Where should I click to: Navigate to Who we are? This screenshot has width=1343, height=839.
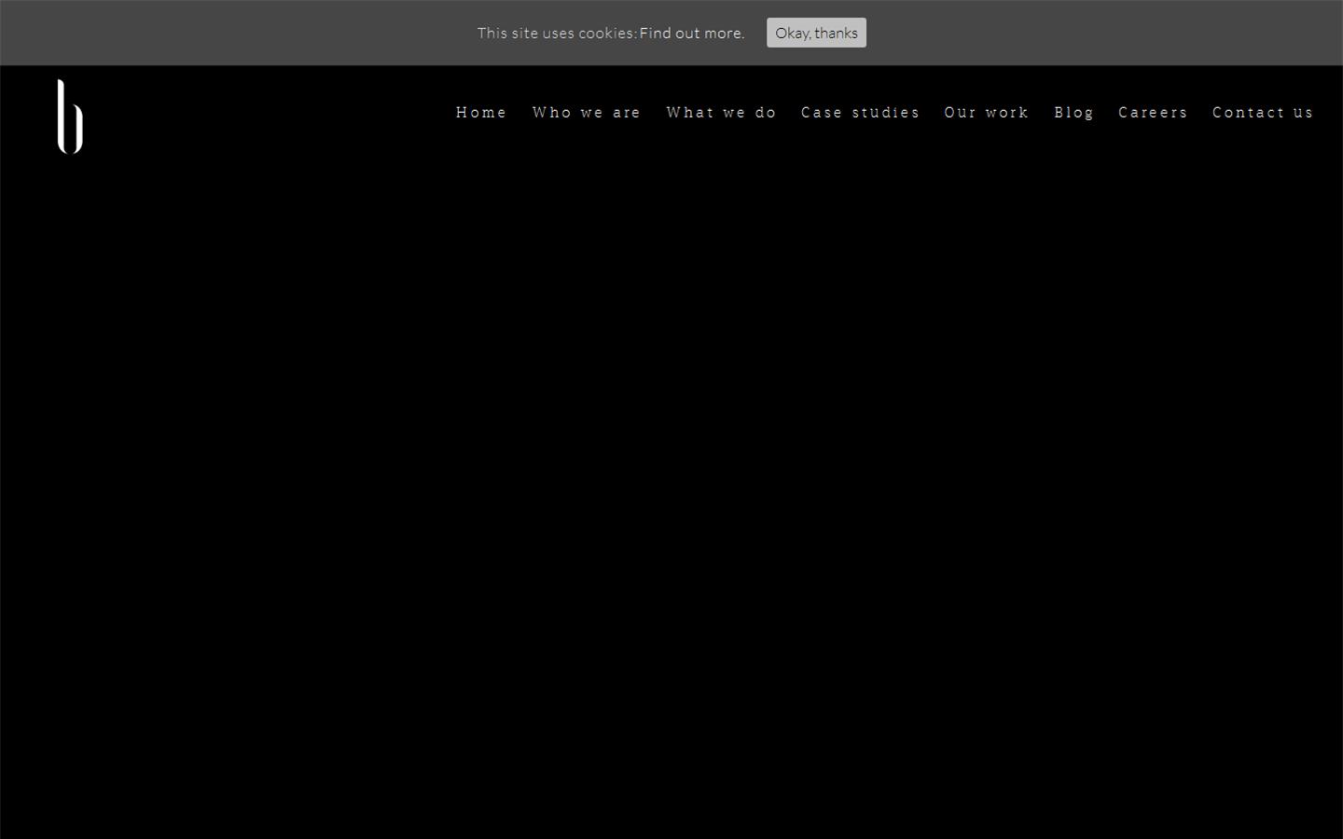587,112
